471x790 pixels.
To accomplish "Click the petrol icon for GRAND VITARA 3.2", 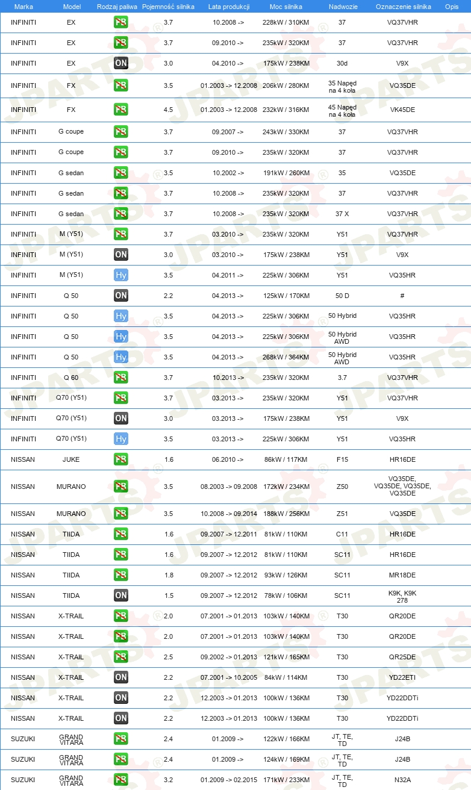I will (x=121, y=780).
